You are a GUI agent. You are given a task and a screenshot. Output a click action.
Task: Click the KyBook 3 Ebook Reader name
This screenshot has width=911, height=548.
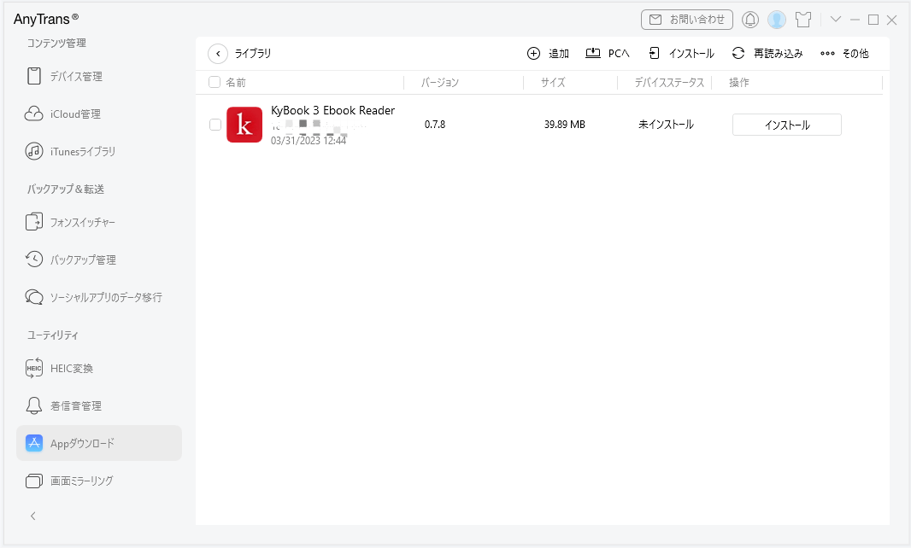tap(333, 110)
